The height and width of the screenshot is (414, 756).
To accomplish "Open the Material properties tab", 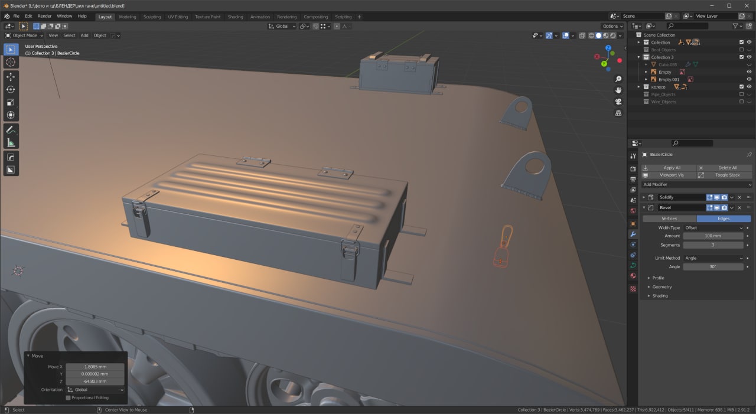I will 633,276.
